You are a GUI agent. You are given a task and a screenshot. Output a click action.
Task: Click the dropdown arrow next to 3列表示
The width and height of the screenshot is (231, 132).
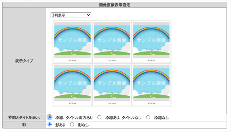[88, 15]
